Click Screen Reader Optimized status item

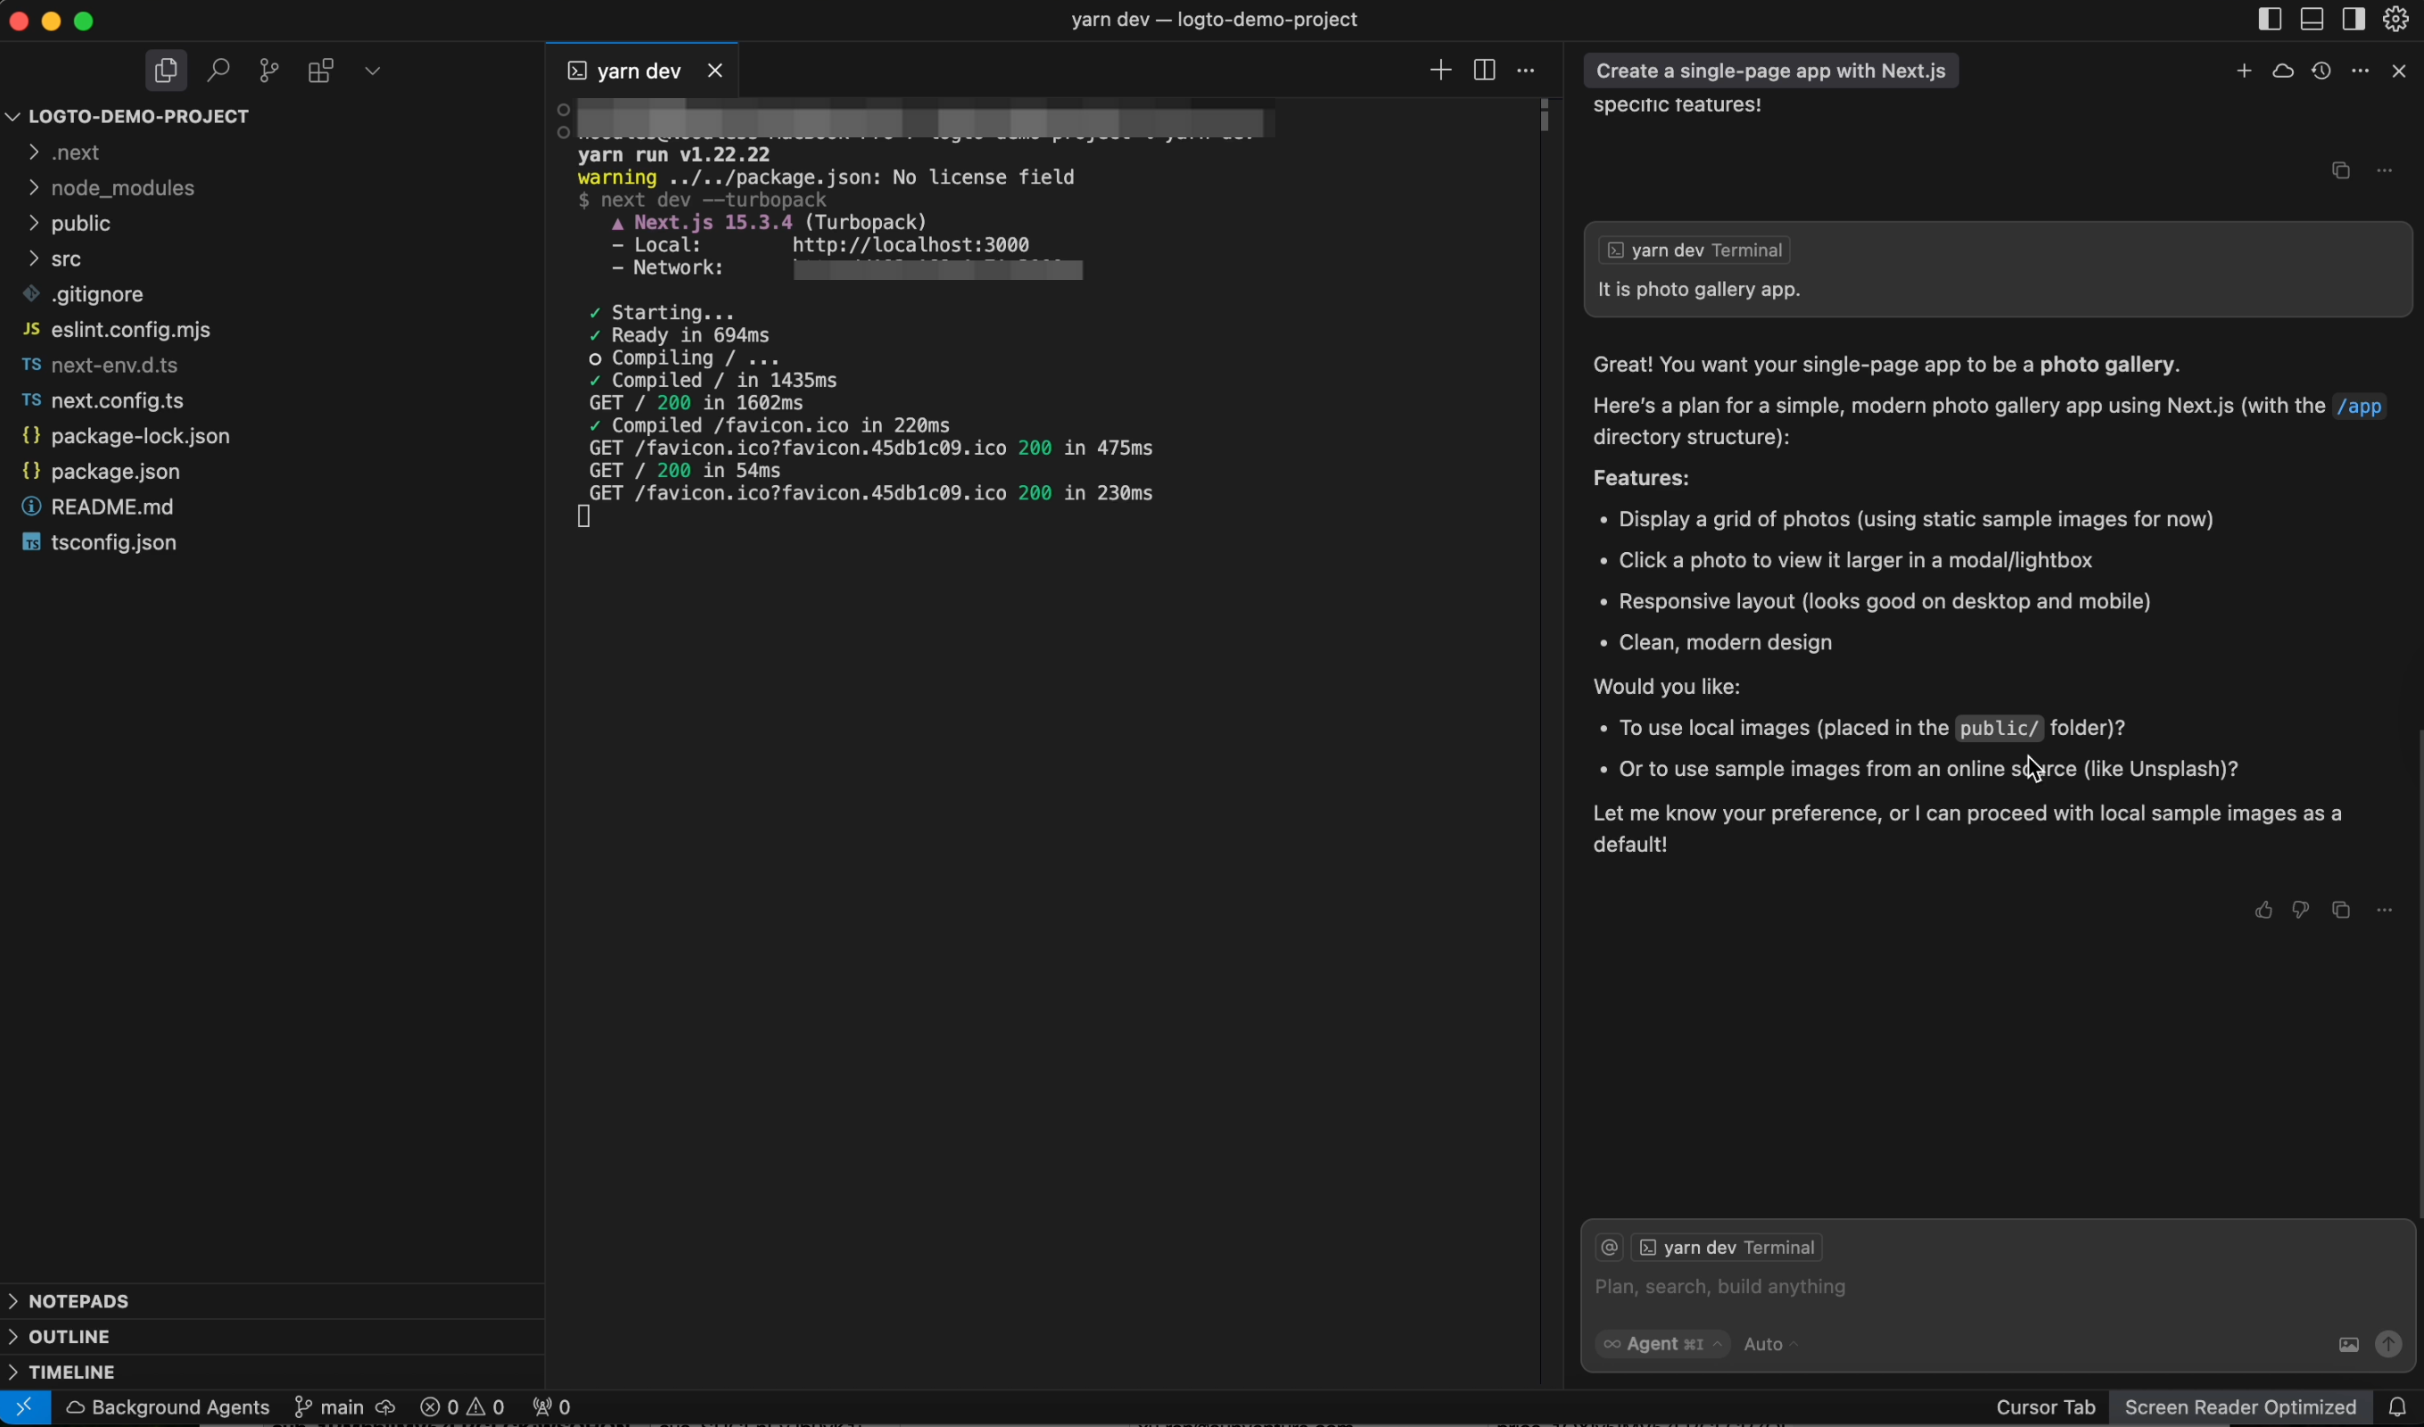click(x=2240, y=1407)
